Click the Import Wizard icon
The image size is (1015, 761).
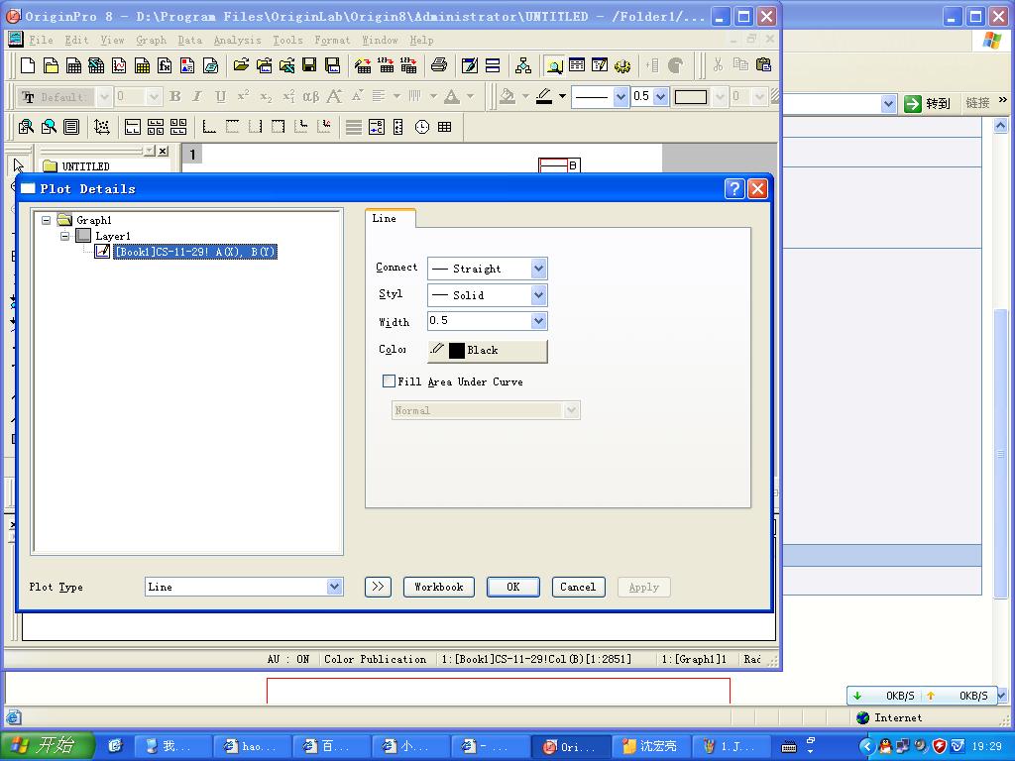coord(363,65)
